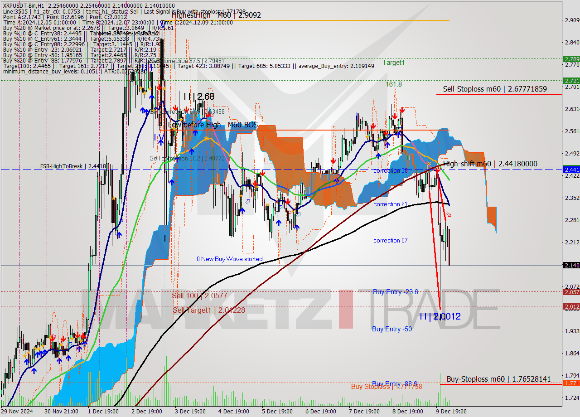Click the Buy Entry -88.6 label
The width and height of the screenshot is (580, 417).
click(394, 383)
